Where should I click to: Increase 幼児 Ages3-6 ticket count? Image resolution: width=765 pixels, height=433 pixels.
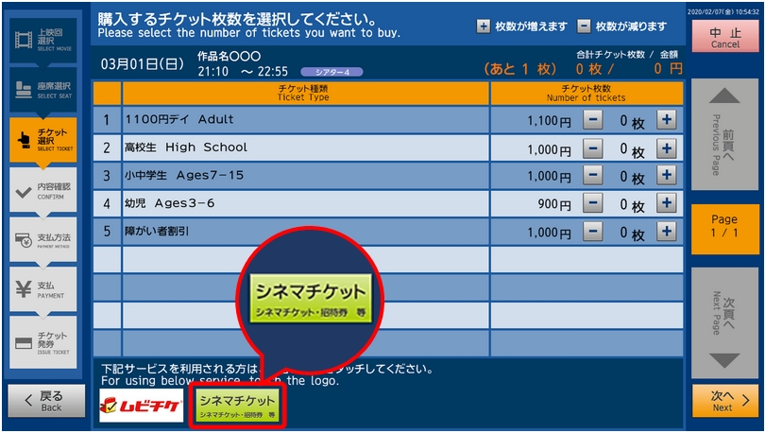point(667,203)
